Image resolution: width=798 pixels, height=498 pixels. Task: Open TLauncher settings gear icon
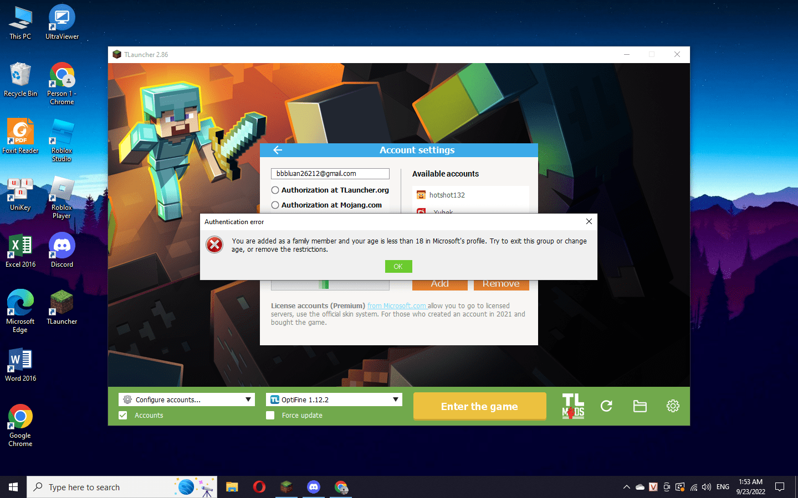(x=673, y=406)
